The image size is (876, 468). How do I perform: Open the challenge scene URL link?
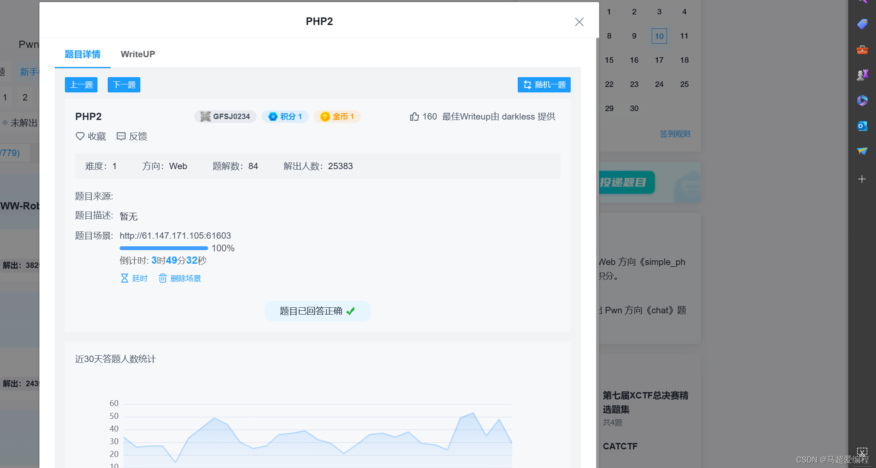pos(175,236)
